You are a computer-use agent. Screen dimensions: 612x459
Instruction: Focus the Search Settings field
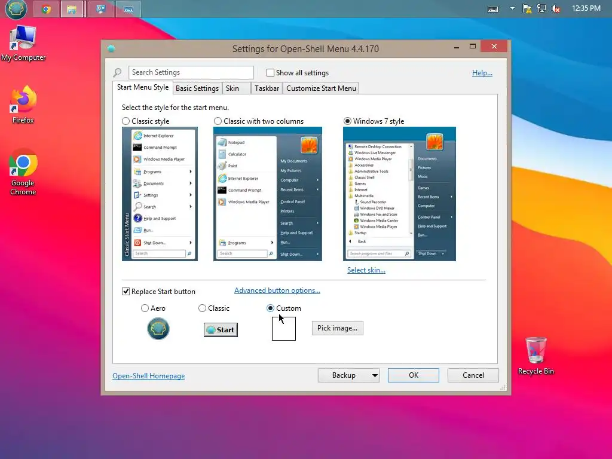(191, 72)
